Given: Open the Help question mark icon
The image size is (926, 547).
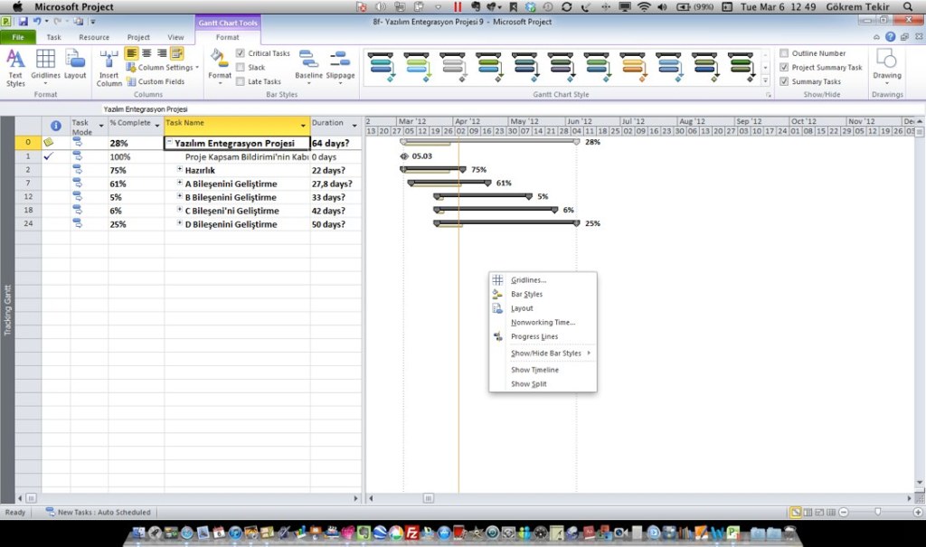Looking at the screenshot, I should coord(891,37).
